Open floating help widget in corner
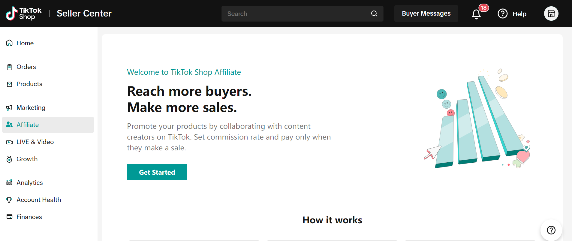Screen dimensions: 572x241 [551, 230]
